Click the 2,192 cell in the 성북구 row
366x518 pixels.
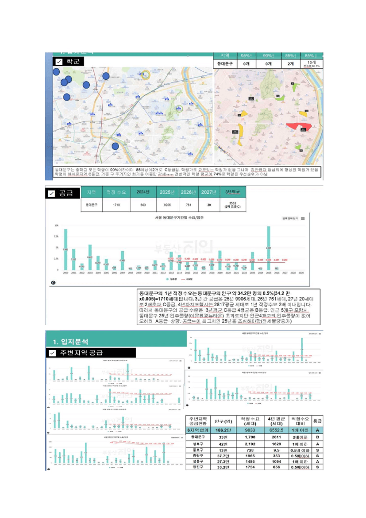250,444
